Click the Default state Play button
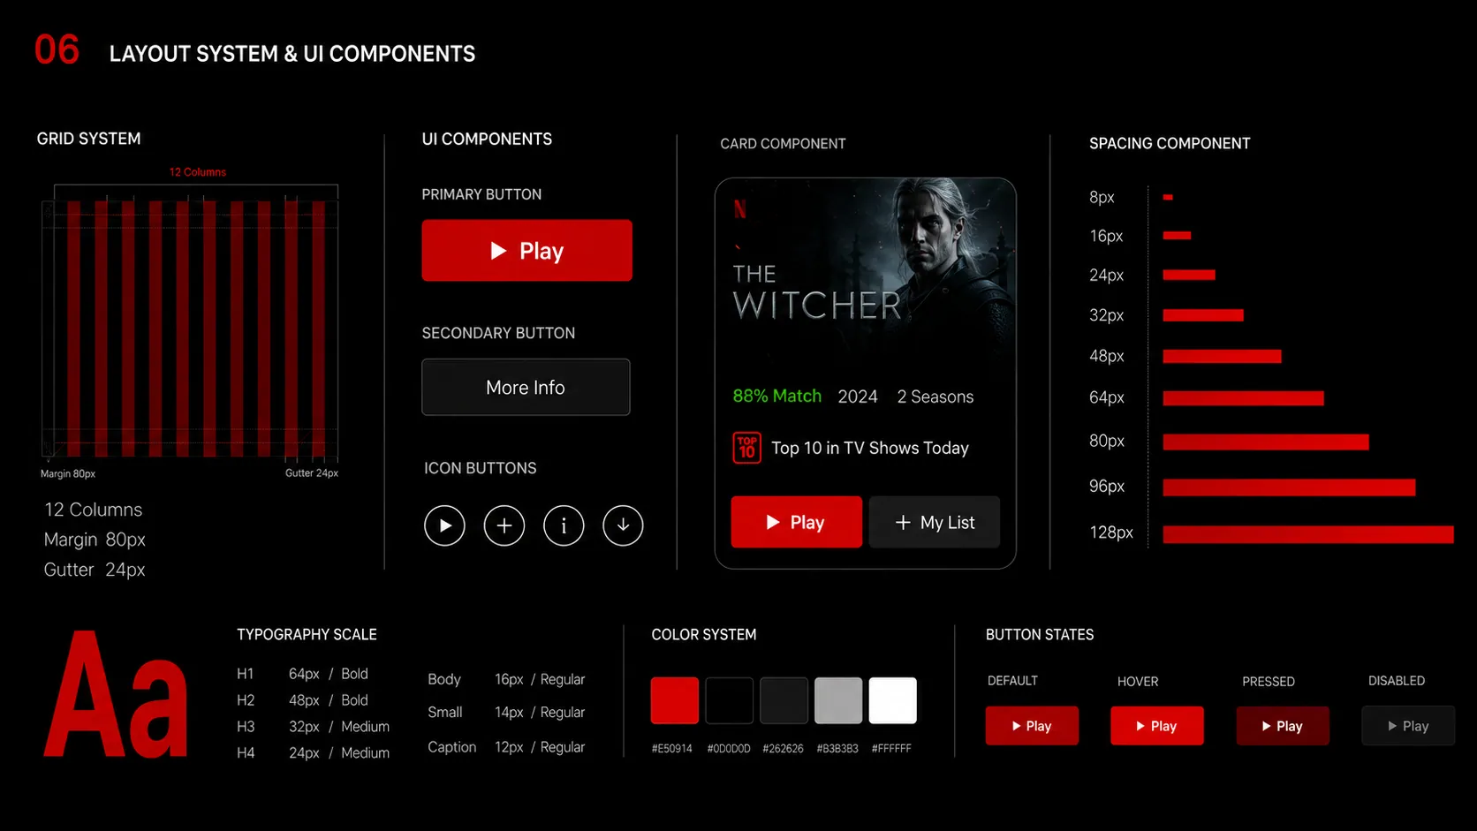The height and width of the screenshot is (831, 1477). (x=1032, y=726)
